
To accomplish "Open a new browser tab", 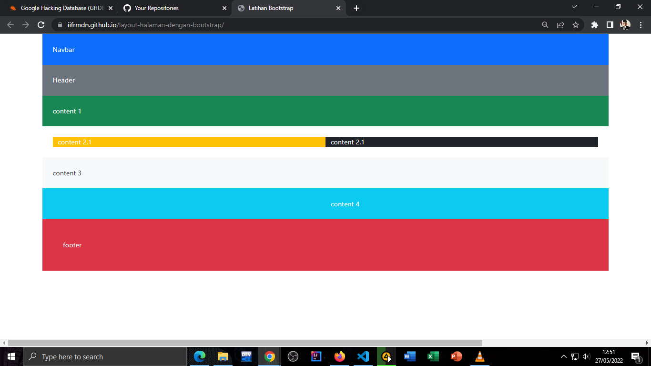I will tap(356, 8).
